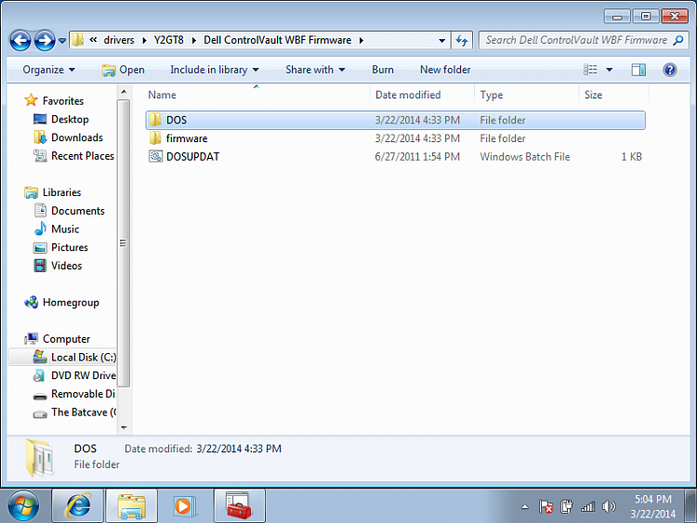Open Share with menu
The height and width of the screenshot is (523, 697).
315,70
